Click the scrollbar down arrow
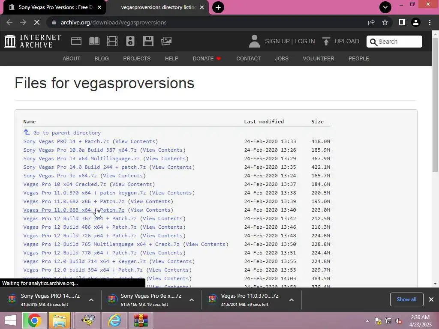The width and height of the screenshot is (439, 329). 435,284
